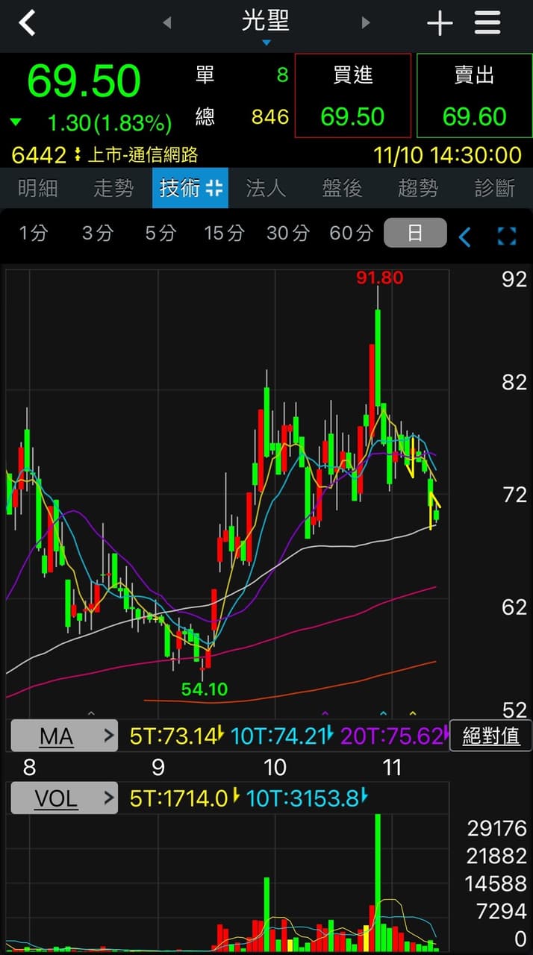Tap the 上市-通信網路 category label
The image size is (533, 955).
click(143, 155)
